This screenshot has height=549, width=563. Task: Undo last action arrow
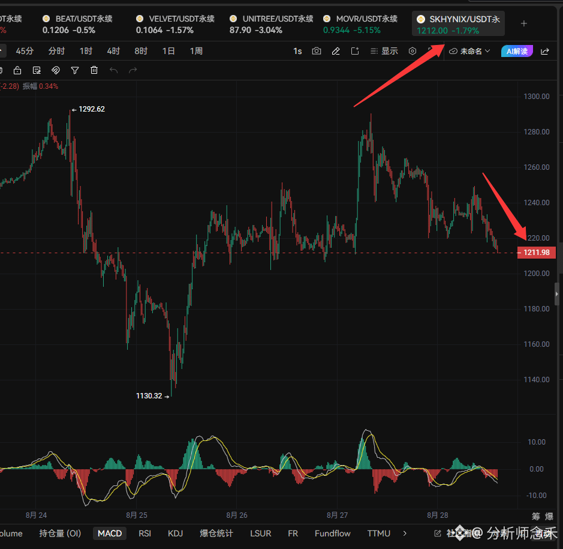pos(113,70)
